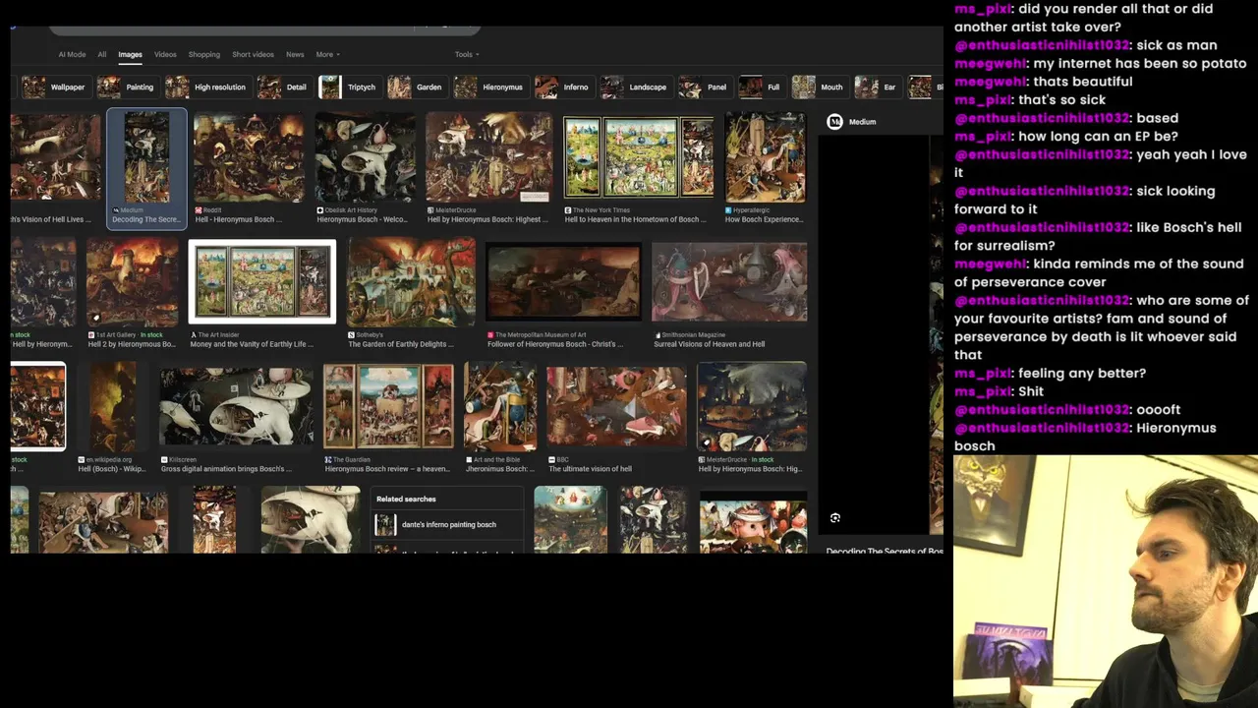Viewport: 1258px width, 708px height.
Task: Click the 'Surreal Visions of Heaven and Hell' caption
Action: tap(710, 344)
